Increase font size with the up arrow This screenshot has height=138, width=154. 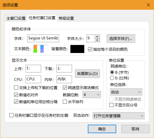97,37
